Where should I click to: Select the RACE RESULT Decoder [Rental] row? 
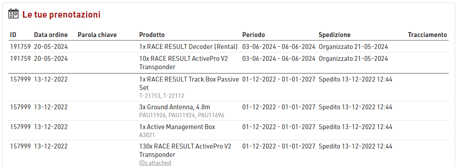pyautogui.click(x=229, y=47)
